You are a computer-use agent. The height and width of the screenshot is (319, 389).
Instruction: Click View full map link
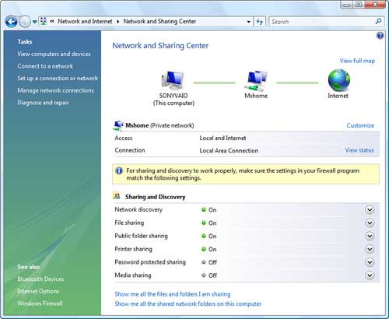357,61
